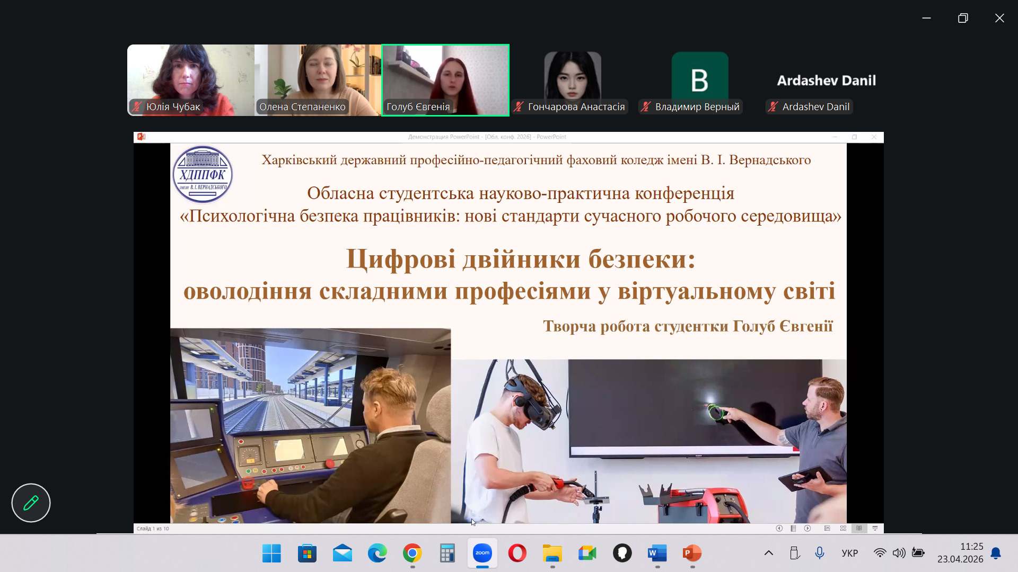Open Zoom app in the taskbar
This screenshot has height=572, width=1018.
[x=482, y=553]
